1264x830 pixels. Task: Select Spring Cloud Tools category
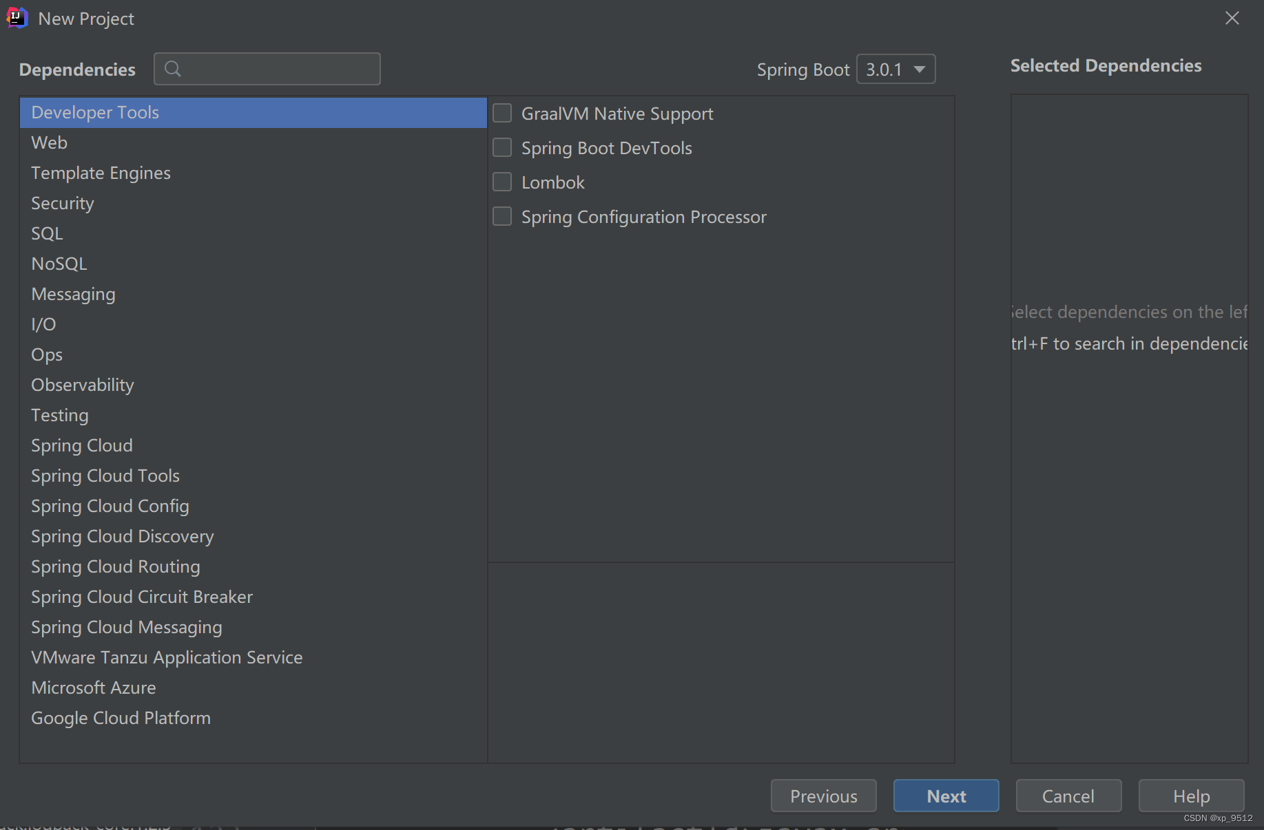[253, 476]
